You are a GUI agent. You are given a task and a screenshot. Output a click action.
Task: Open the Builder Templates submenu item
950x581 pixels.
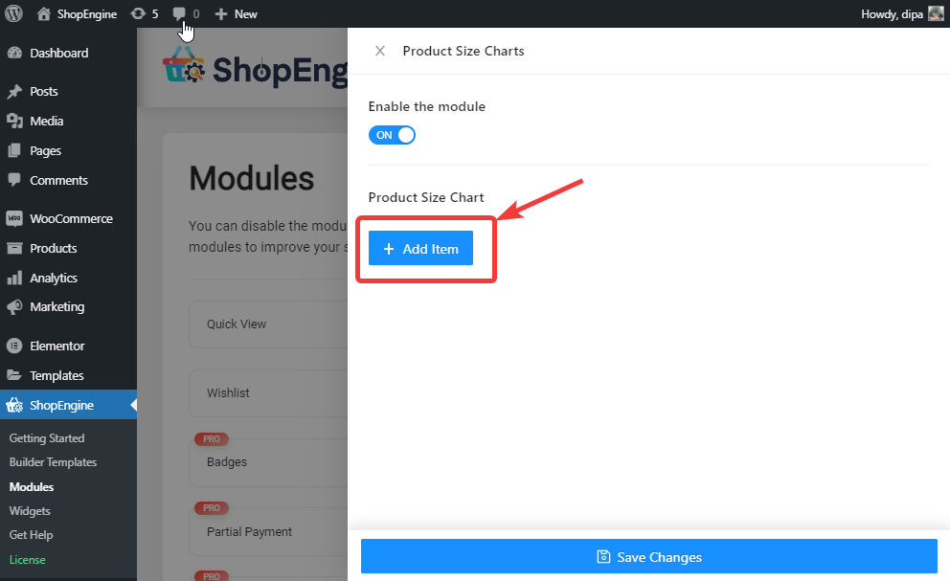[53, 462]
